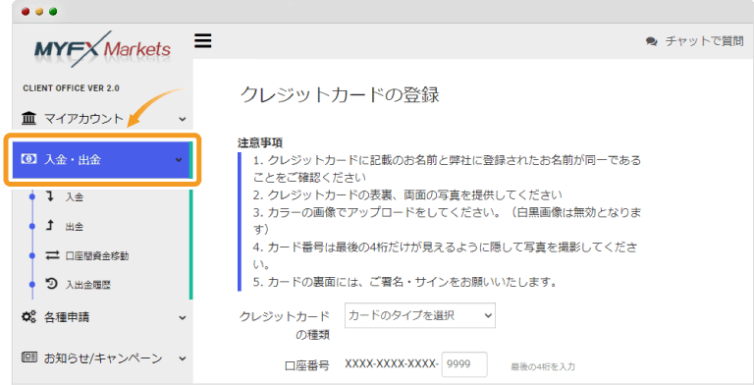
Task: Click the お知らせ/キャンペーン newspaper icon
Action: coord(28,357)
